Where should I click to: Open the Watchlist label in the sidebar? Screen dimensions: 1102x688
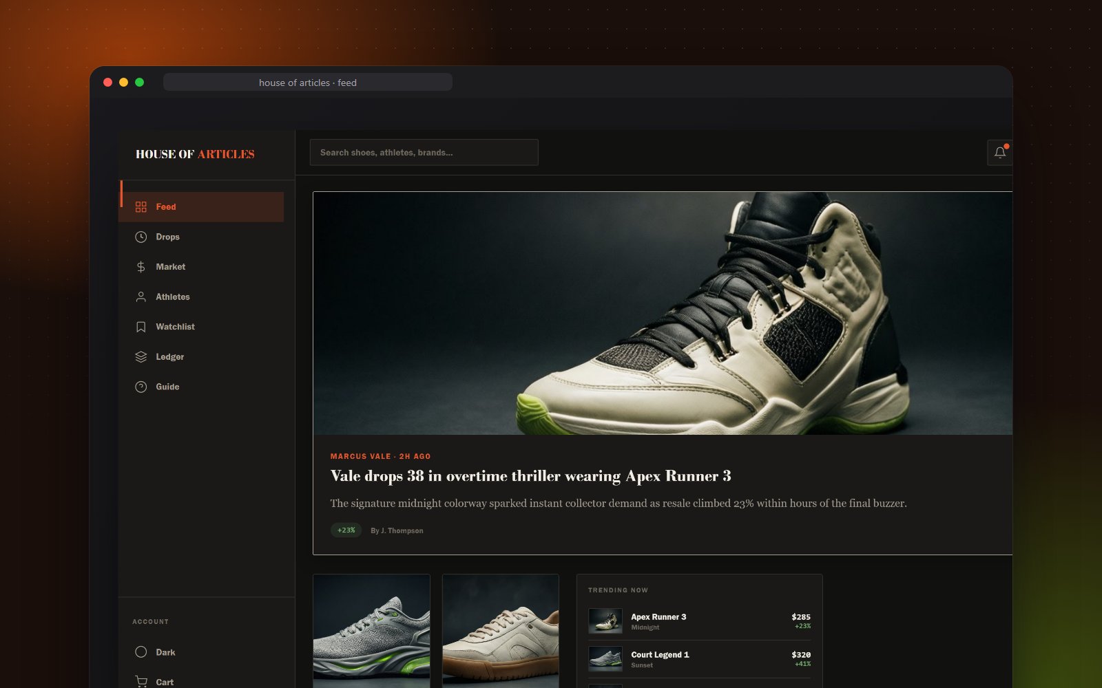pyautogui.click(x=175, y=327)
